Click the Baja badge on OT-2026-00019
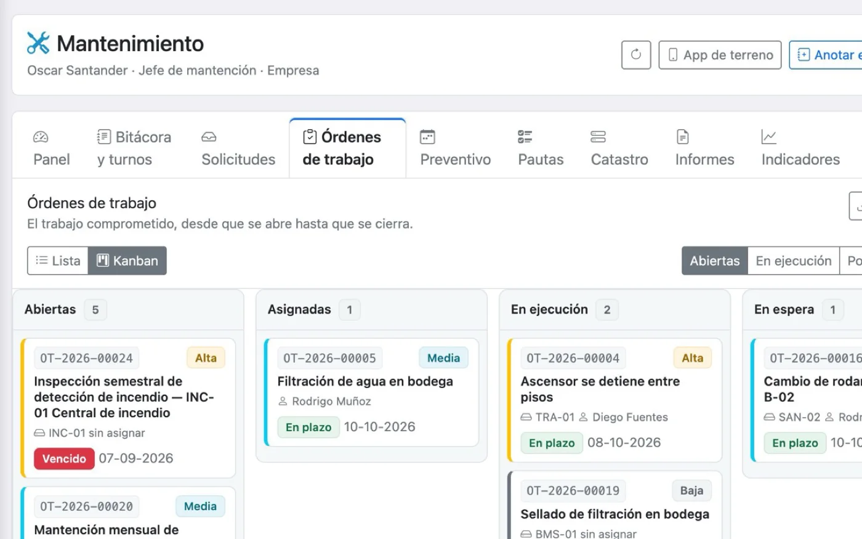Viewport: 862px width, 539px height. coord(691,490)
